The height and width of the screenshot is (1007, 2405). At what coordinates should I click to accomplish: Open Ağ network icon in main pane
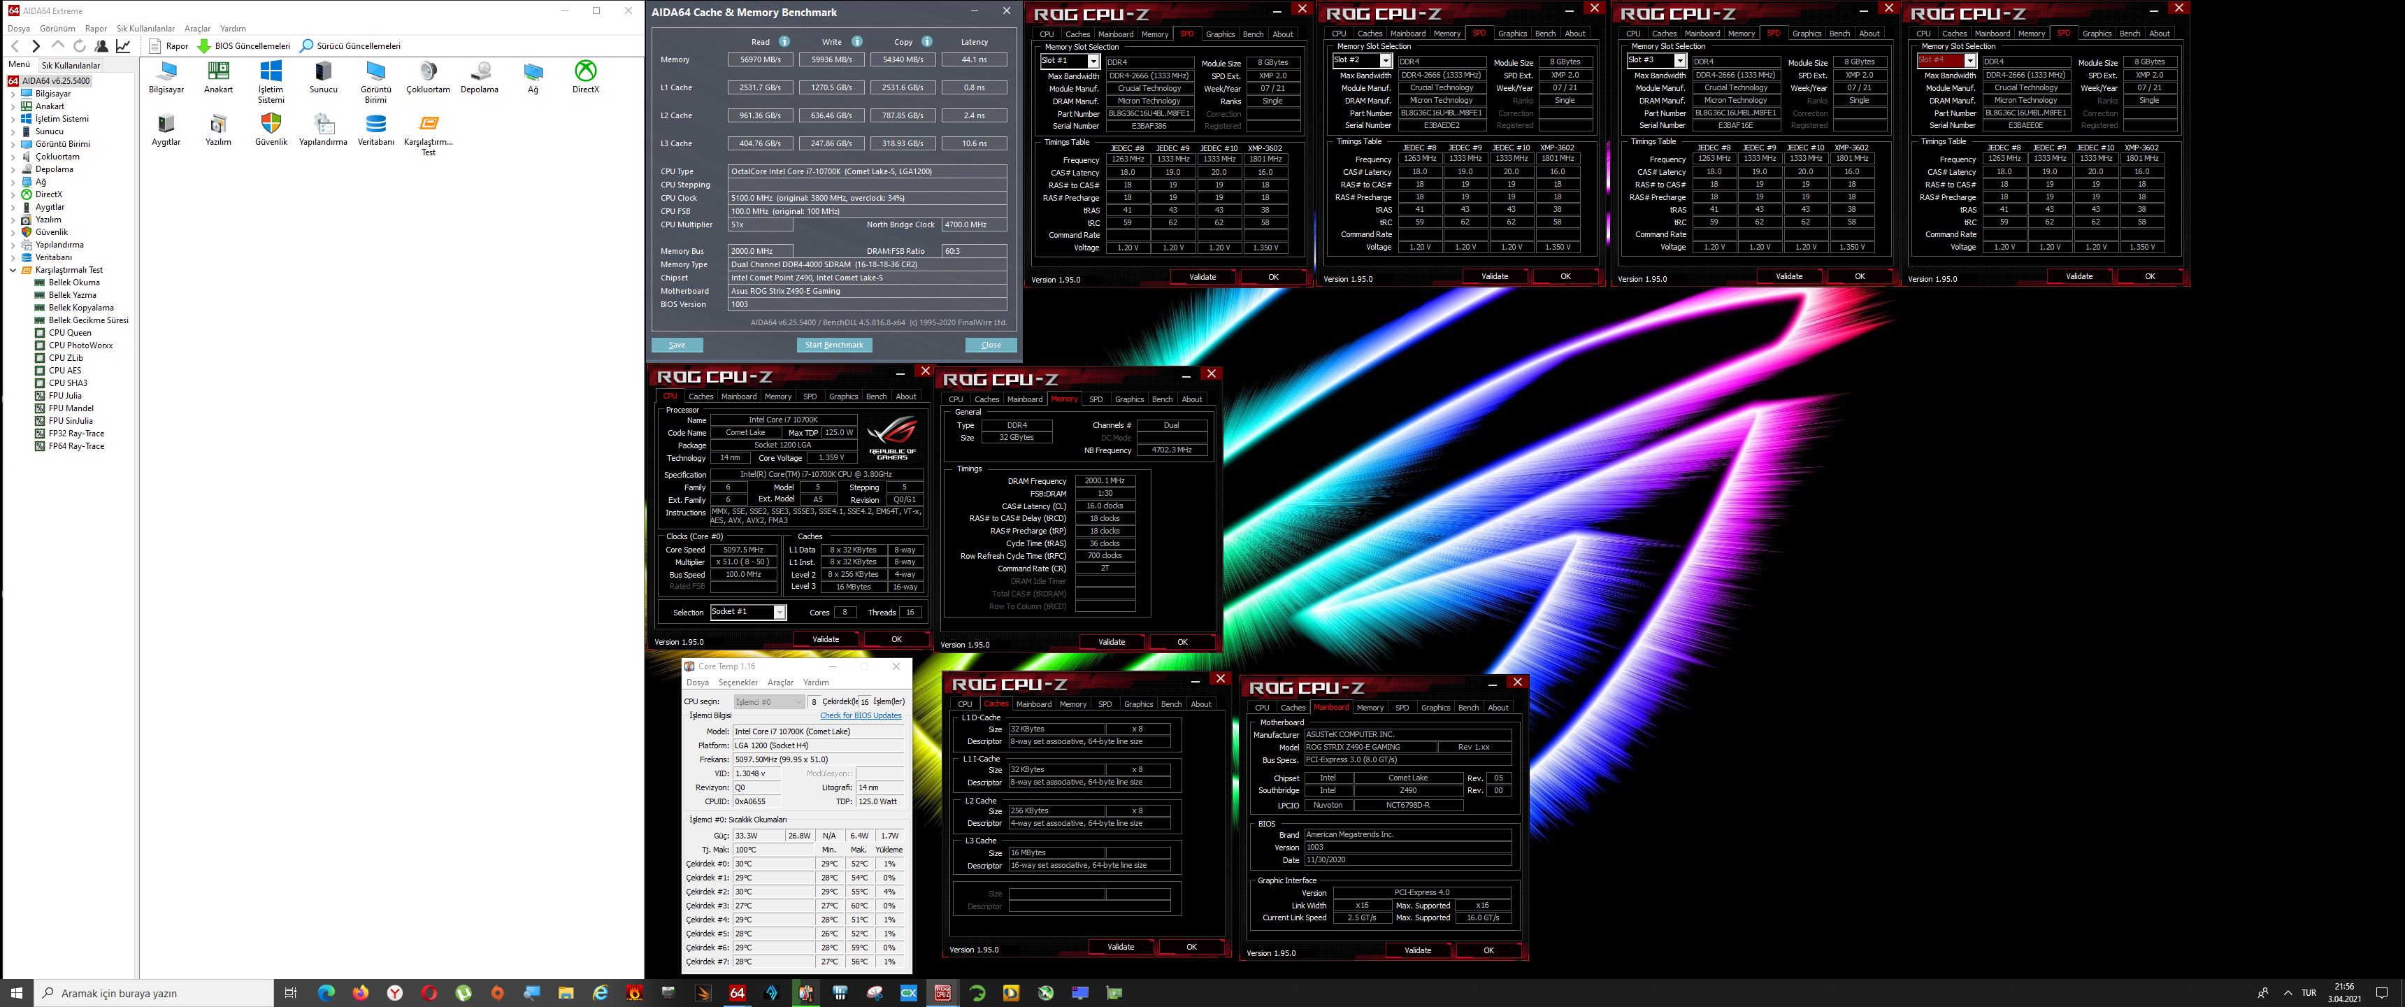click(533, 78)
